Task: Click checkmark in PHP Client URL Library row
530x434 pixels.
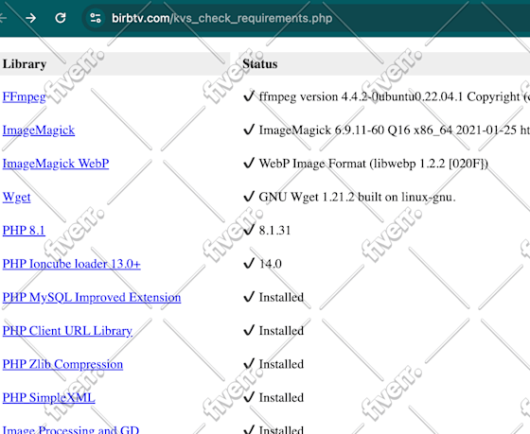Action: [x=249, y=330]
